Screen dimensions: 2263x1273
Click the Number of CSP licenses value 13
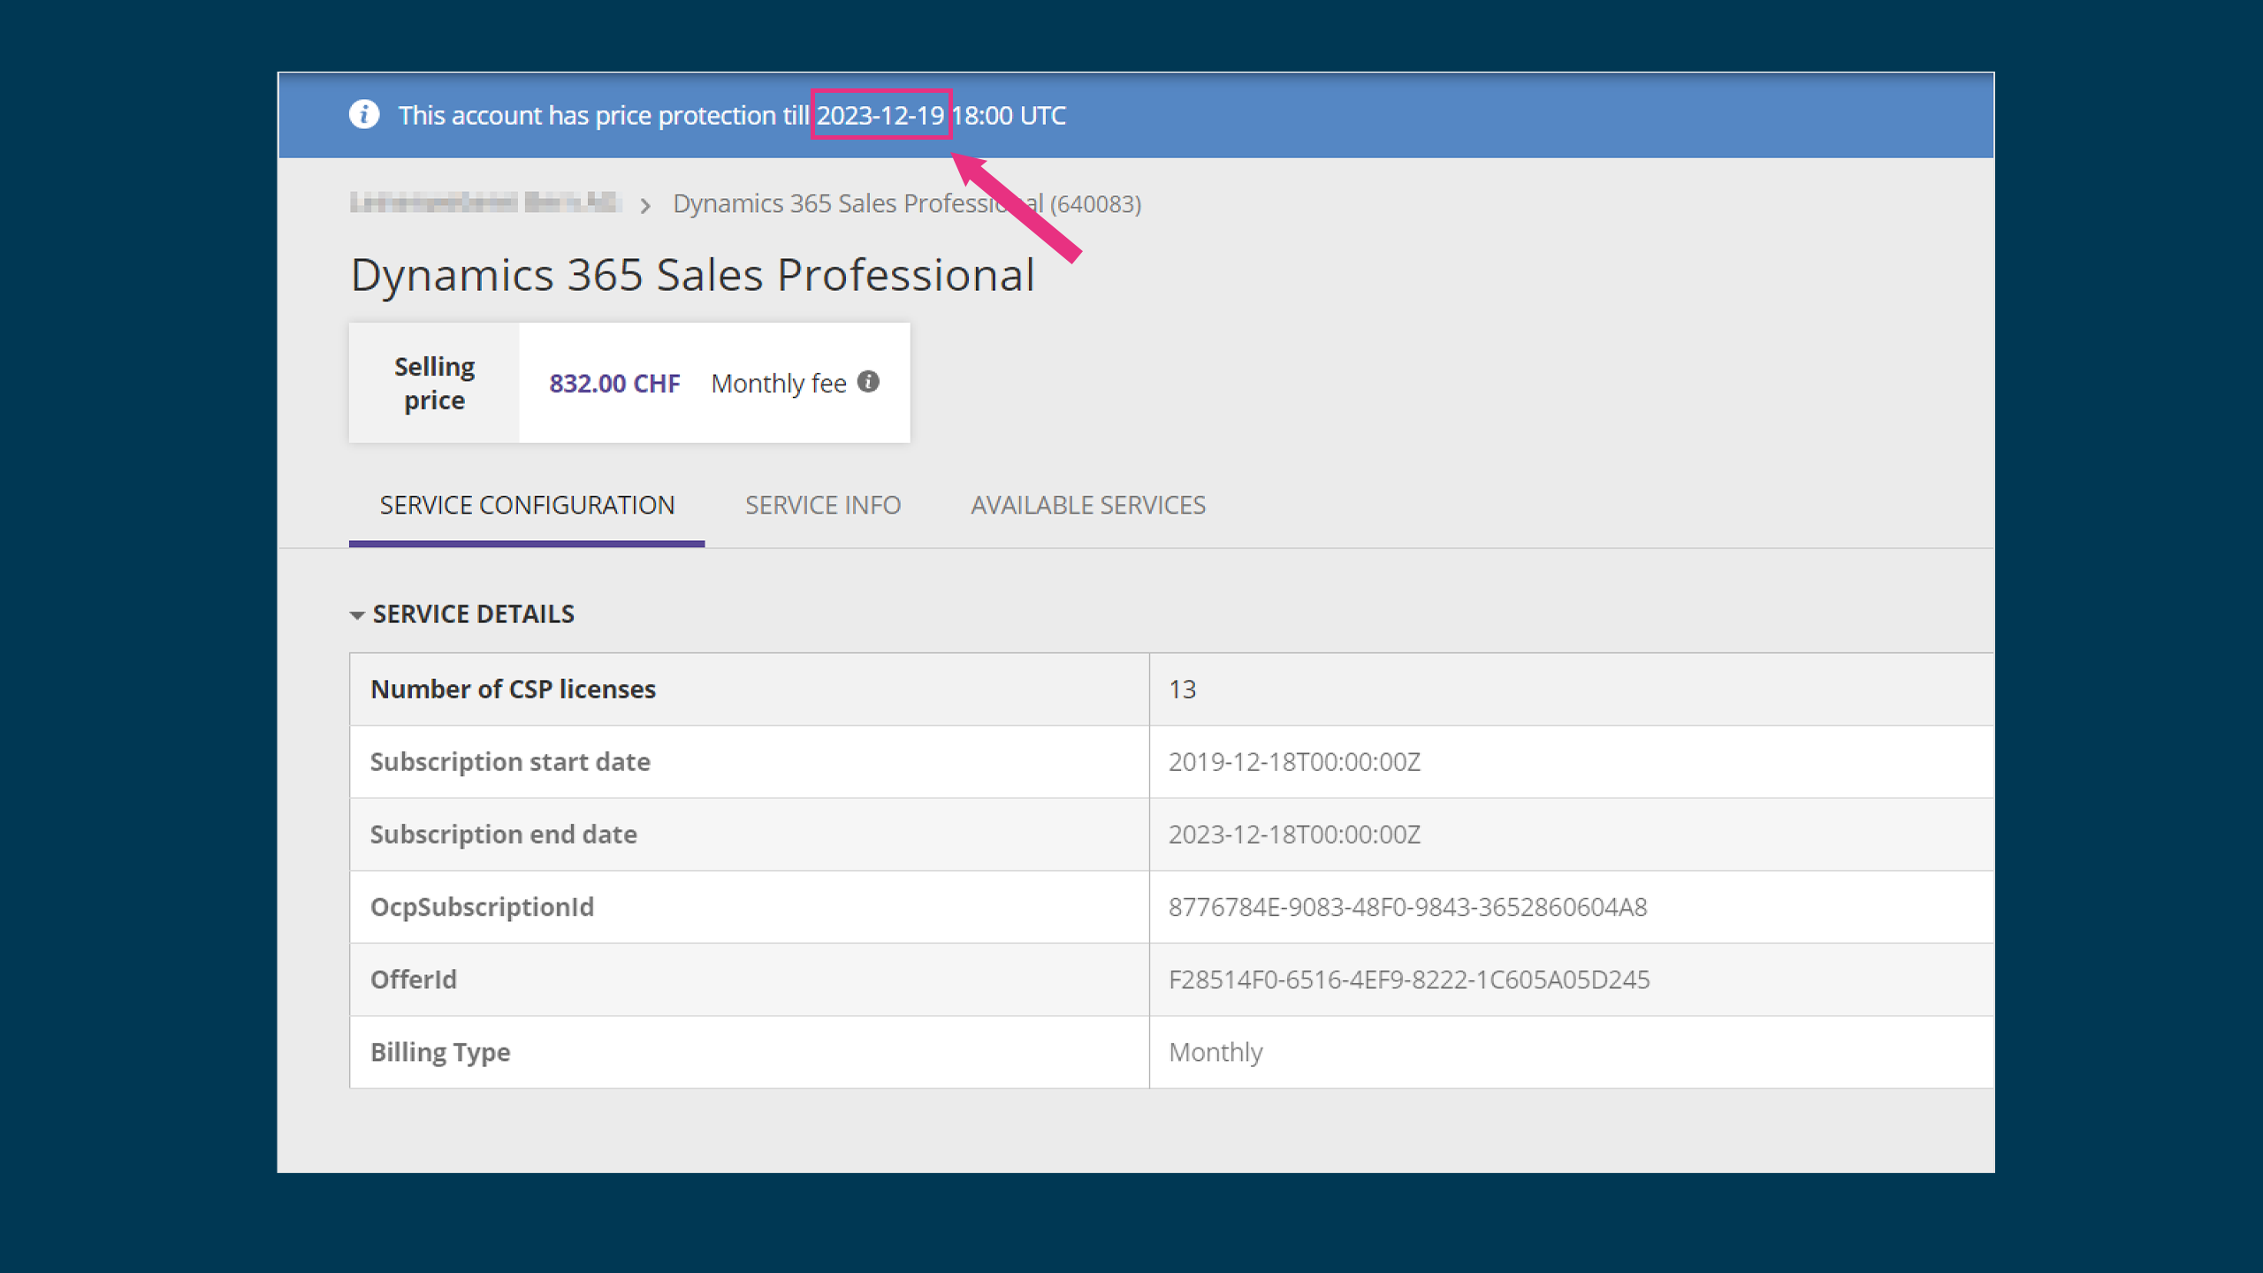coord(1182,690)
